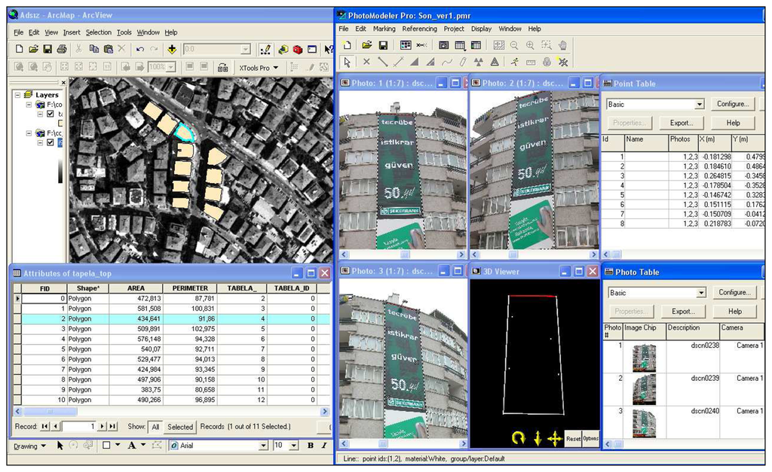
Task: Open the XTools Pro dropdown menu
Action: (259, 68)
